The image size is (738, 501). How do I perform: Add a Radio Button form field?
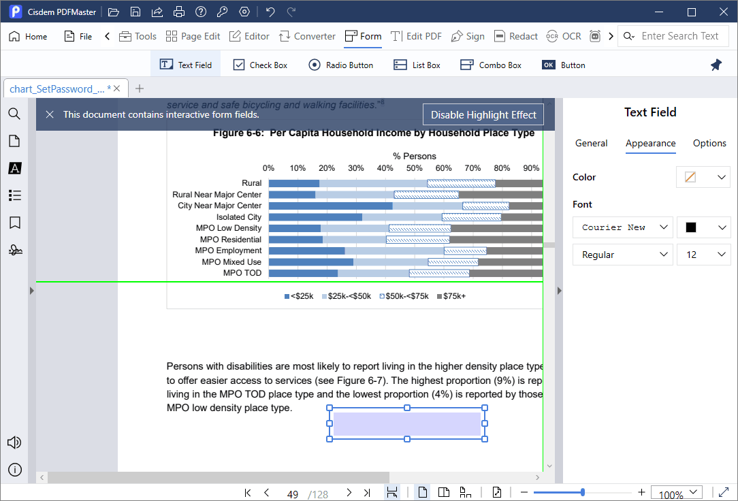tap(341, 65)
